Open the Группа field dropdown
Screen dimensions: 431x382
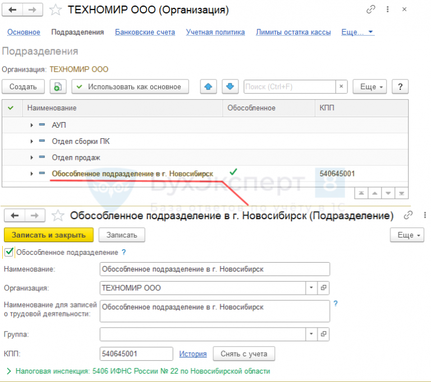[x=311, y=334]
